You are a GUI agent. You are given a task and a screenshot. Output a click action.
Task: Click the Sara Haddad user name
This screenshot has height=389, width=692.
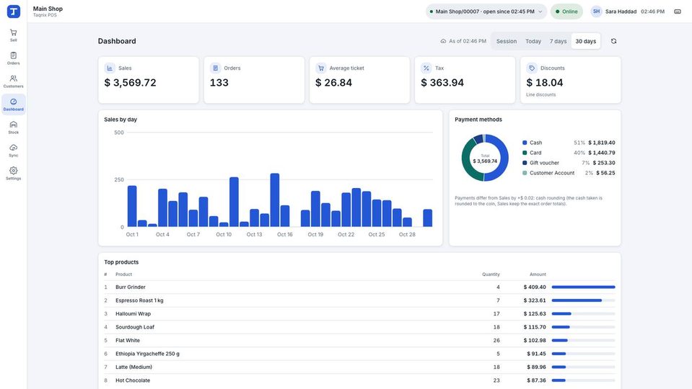pyautogui.click(x=621, y=12)
